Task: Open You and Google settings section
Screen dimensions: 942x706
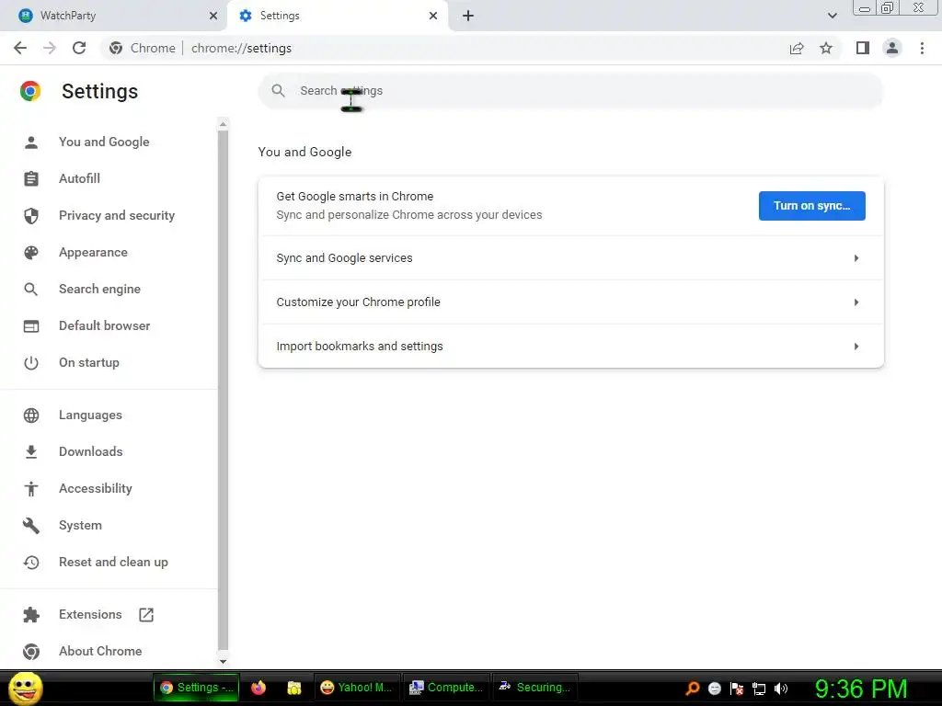Action: point(104,142)
